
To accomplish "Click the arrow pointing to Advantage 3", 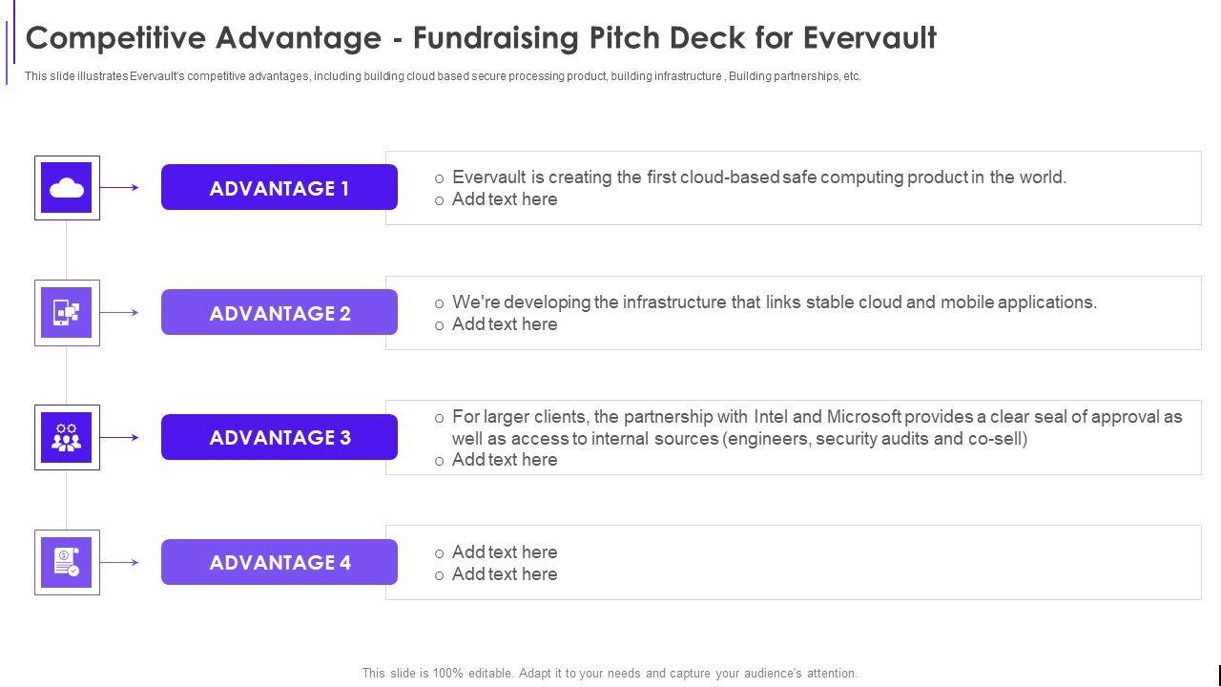I will [x=120, y=438].
